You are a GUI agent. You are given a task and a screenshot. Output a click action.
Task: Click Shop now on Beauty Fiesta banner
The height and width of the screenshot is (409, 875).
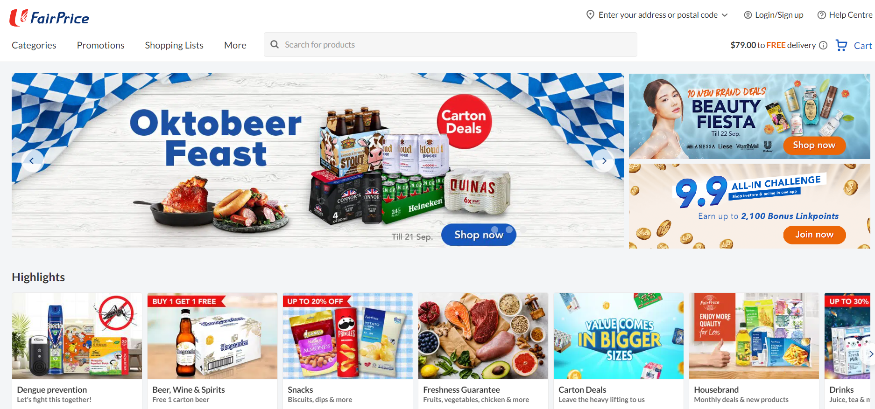point(814,145)
